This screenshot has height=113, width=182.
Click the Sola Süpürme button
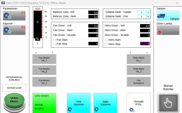(79, 103)
